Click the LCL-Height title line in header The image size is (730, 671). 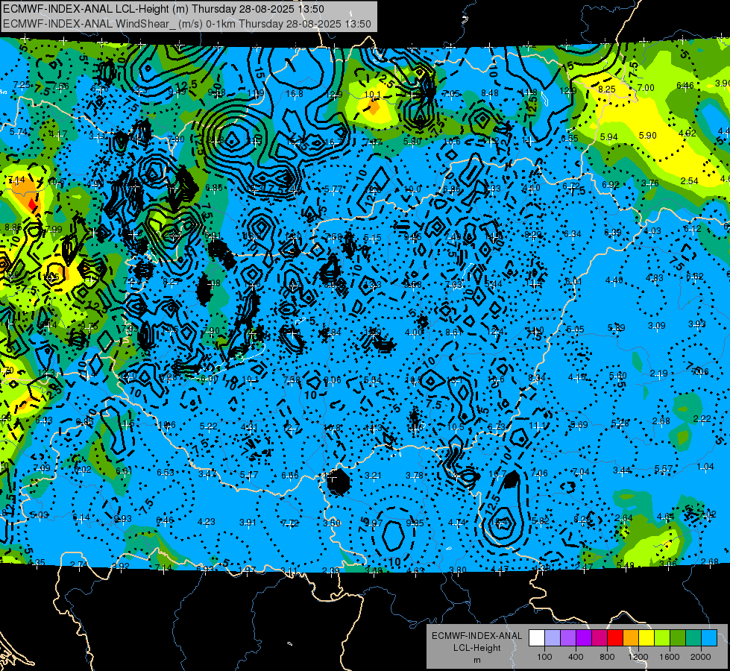coord(163,9)
